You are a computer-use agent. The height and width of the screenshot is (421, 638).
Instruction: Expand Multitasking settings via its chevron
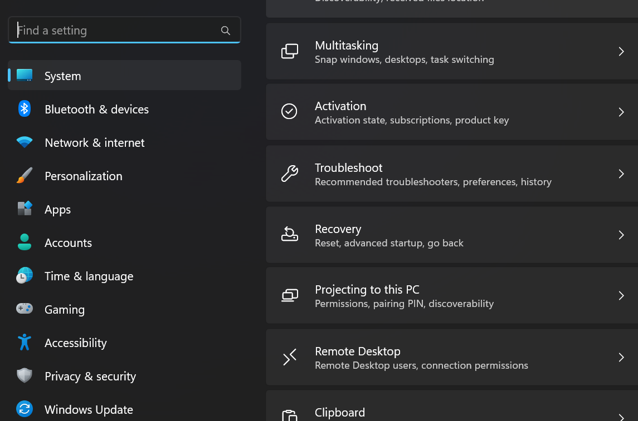click(x=621, y=52)
